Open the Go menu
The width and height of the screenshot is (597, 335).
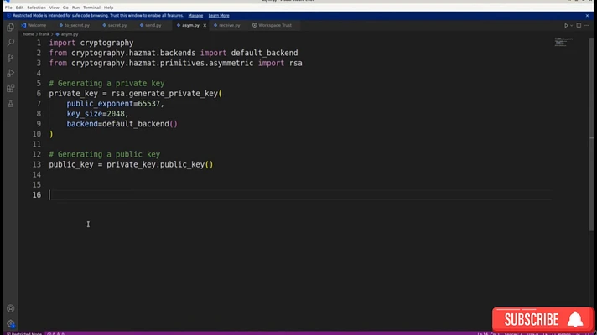click(x=65, y=8)
